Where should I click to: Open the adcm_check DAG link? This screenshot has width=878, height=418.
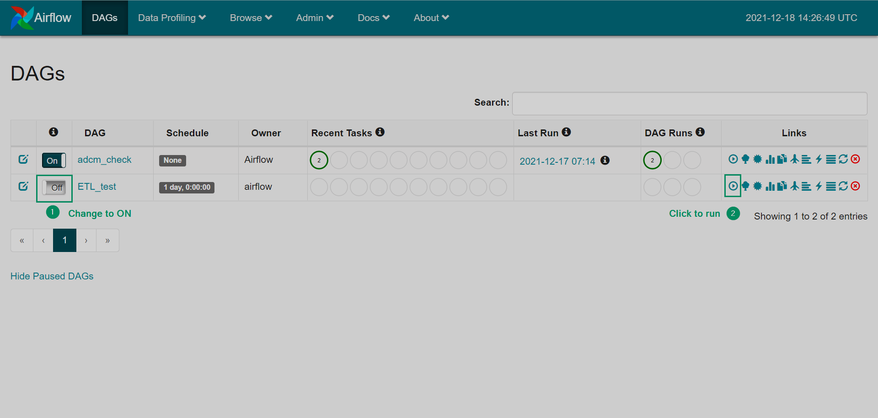pos(104,160)
